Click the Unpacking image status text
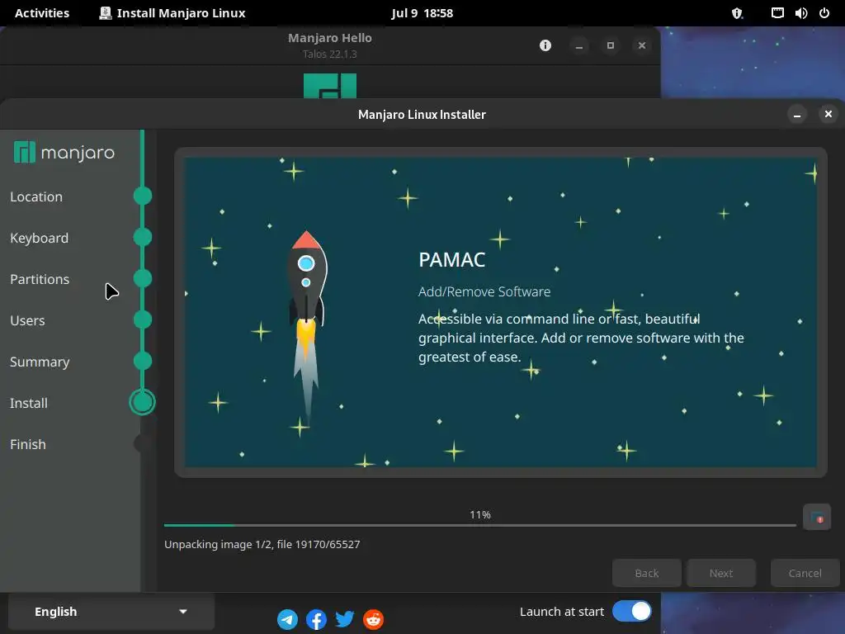Screen dimensions: 845x634 (x=262, y=545)
